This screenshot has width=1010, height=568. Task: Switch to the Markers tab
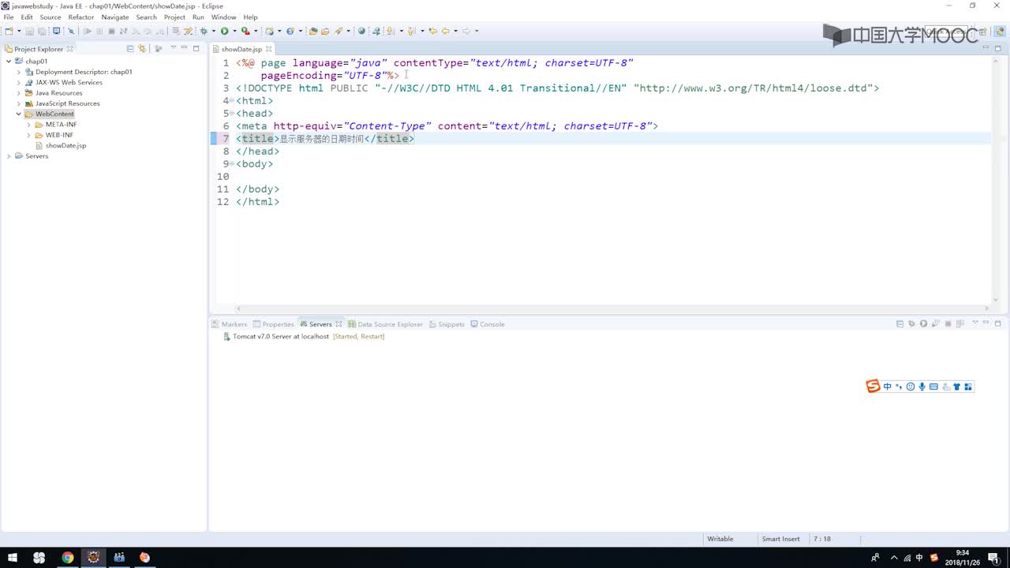(229, 324)
